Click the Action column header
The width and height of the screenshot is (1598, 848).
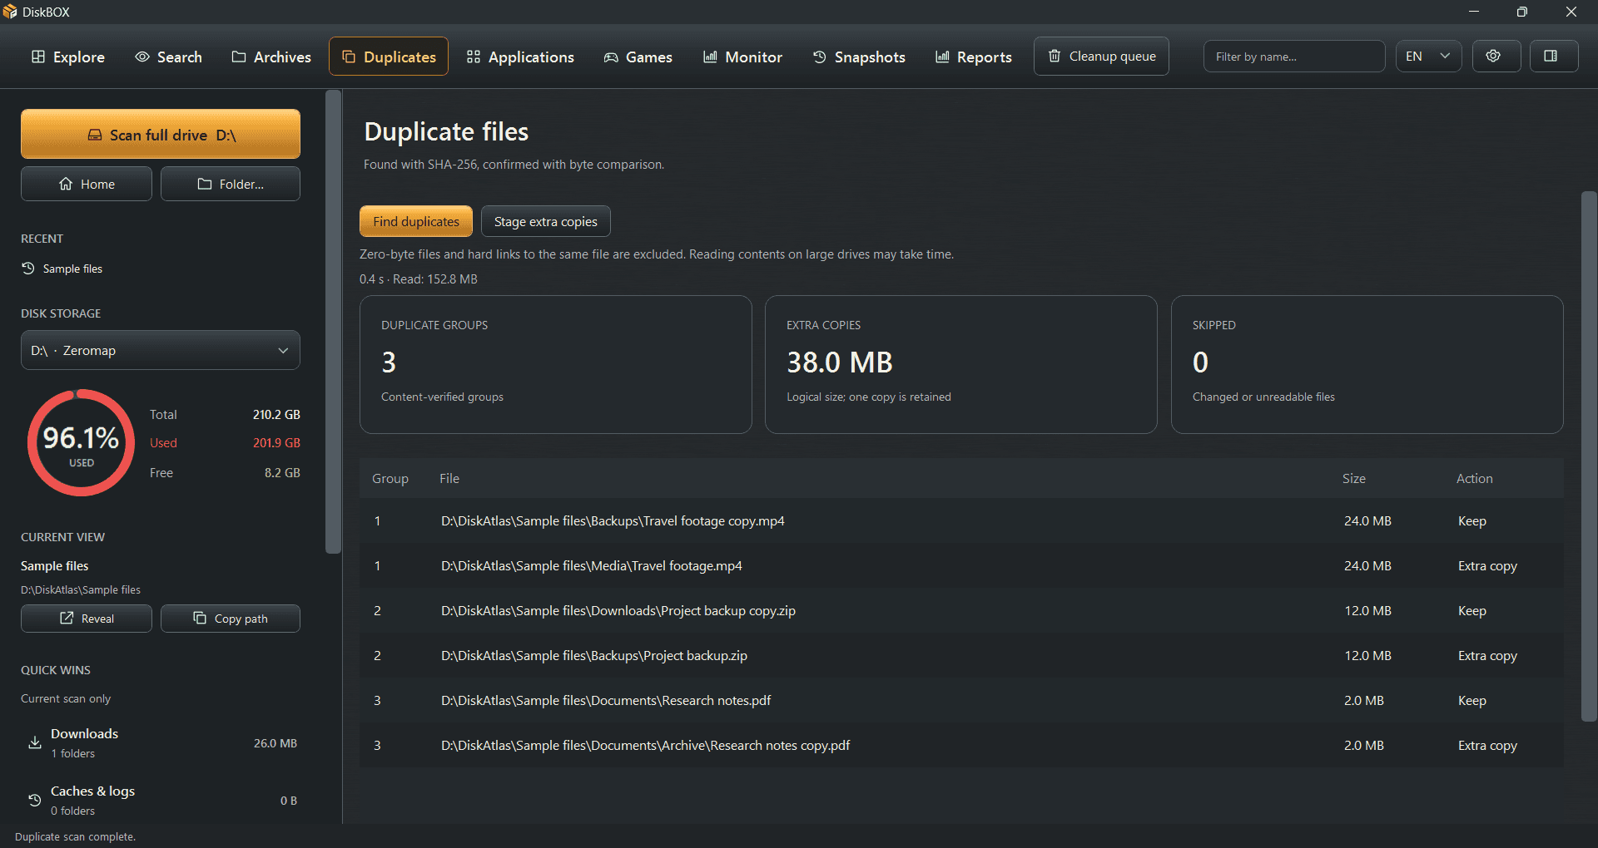click(x=1475, y=479)
